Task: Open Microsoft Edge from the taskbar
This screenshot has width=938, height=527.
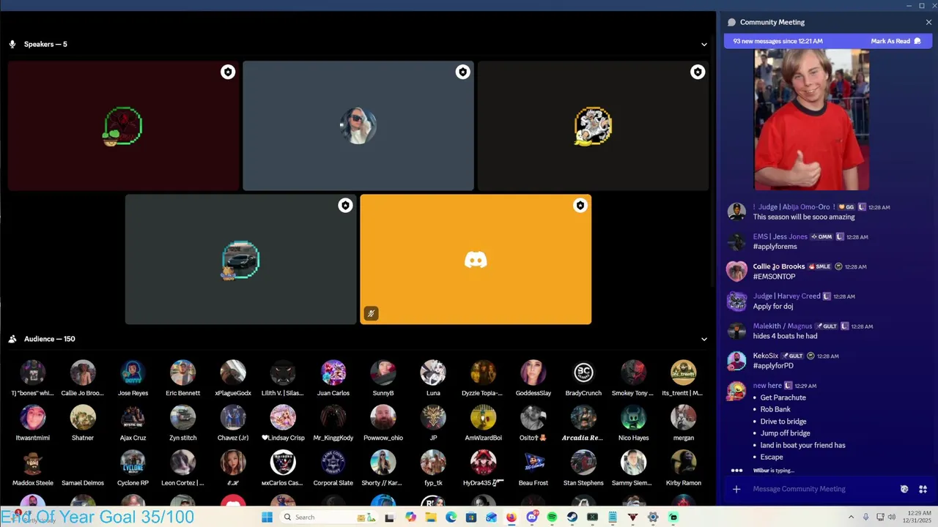Action: (x=451, y=517)
